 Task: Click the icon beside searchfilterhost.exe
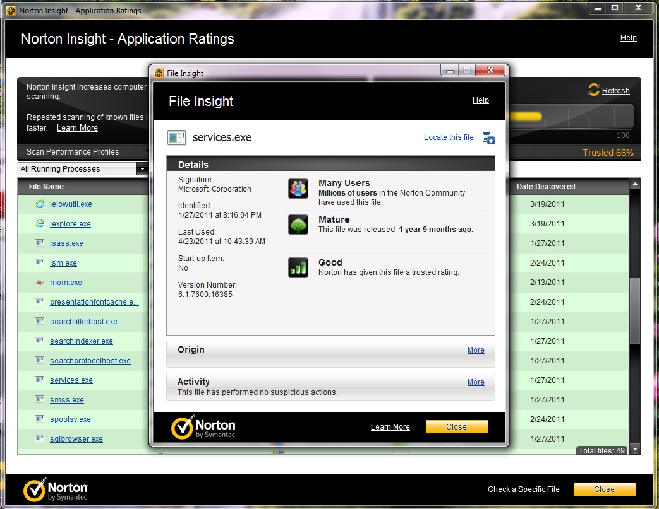(x=40, y=321)
